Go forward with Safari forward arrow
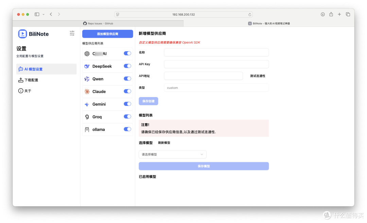 click(x=59, y=14)
